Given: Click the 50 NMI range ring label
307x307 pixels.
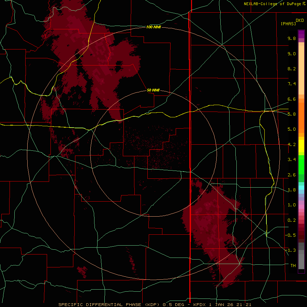Looking at the screenshot, I should tap(153, 90).
